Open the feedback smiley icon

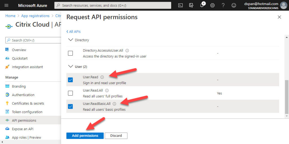point(234,5)
